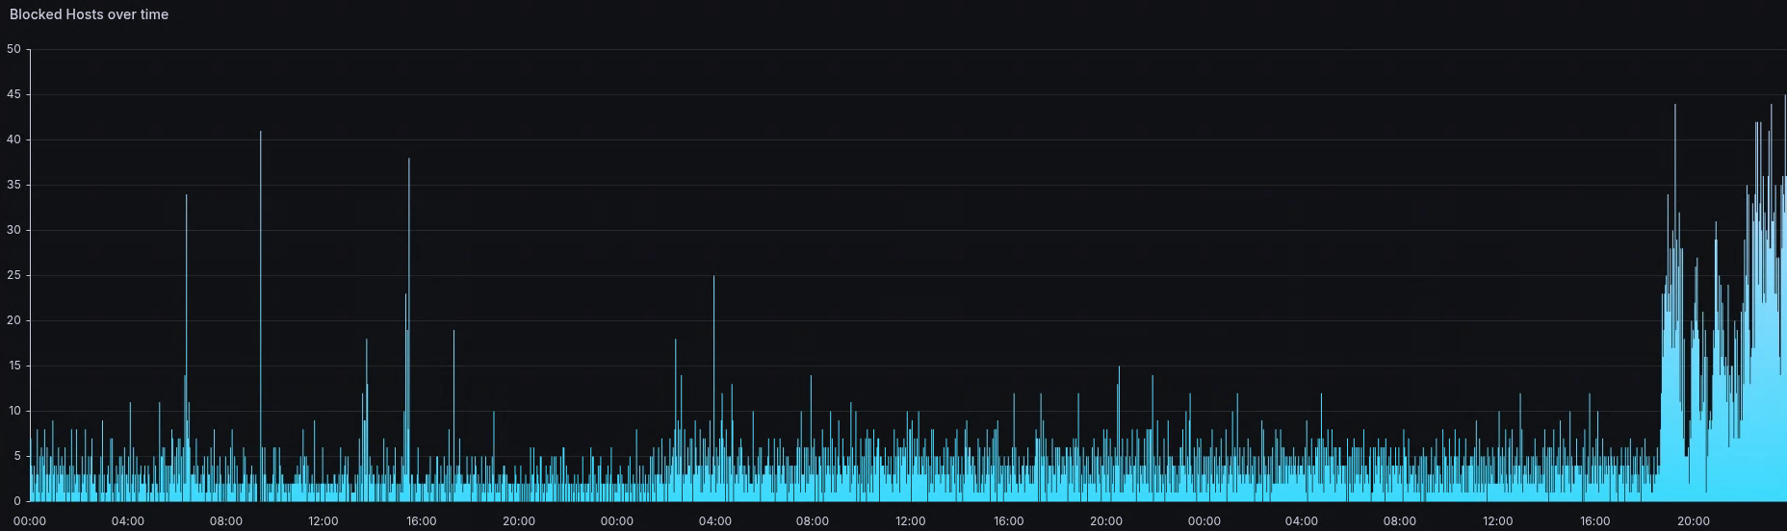Select the 15 value on the y-axis
The image size is (1787, 531).
13,366
